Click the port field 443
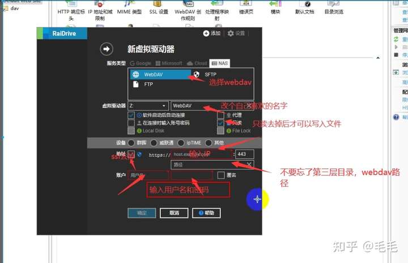The height and width of the screenshot is (263, 408). (245, 154)
